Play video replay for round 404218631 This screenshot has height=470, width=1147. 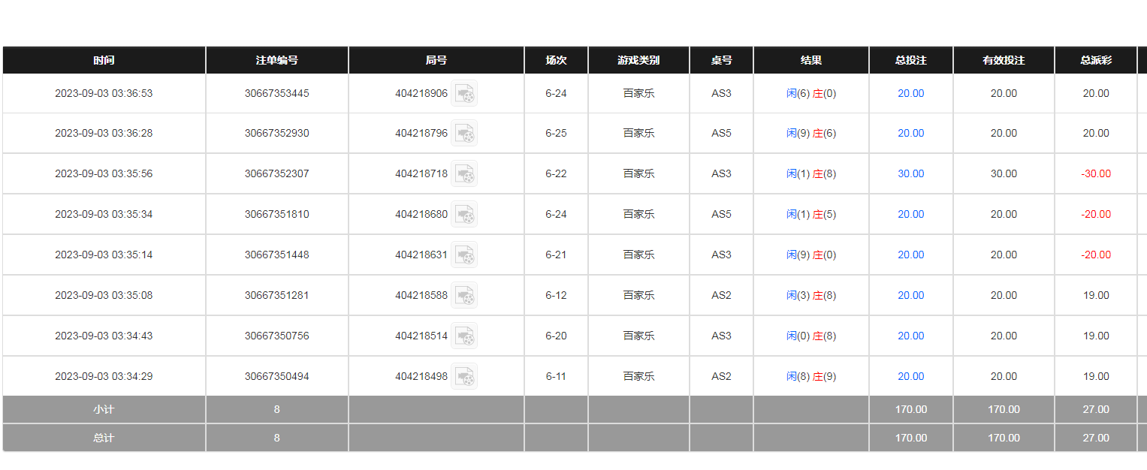point(464,255)
